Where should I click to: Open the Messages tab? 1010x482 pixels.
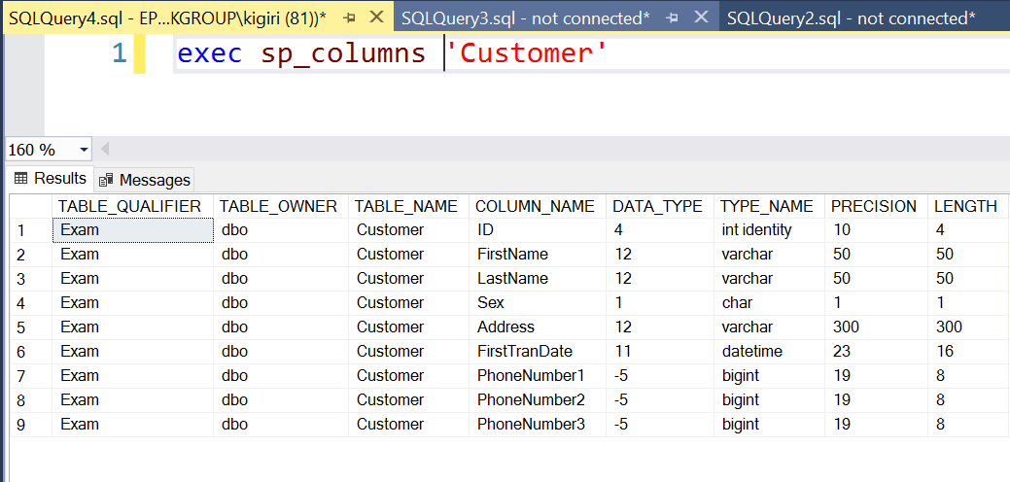click(144, 180)
